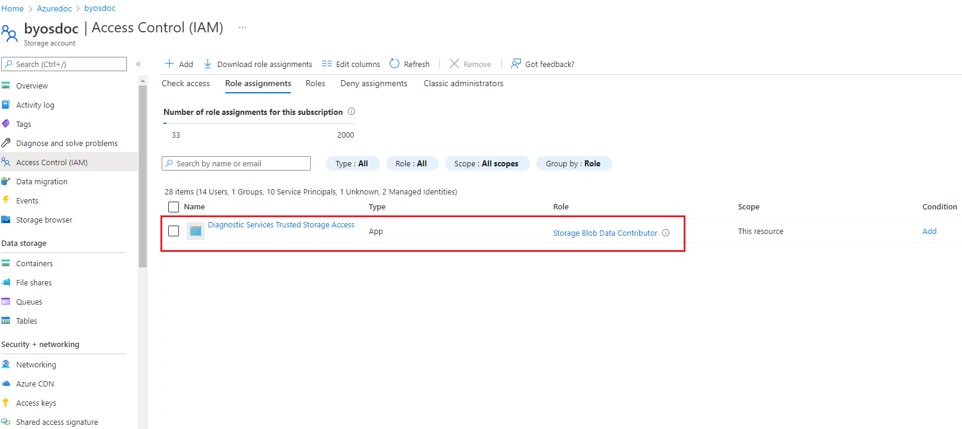The width and height of the screenshot is (962, 429).
Task: Open the Storage Blob Data Contributor role link
Action: click(x=605, y=233)
